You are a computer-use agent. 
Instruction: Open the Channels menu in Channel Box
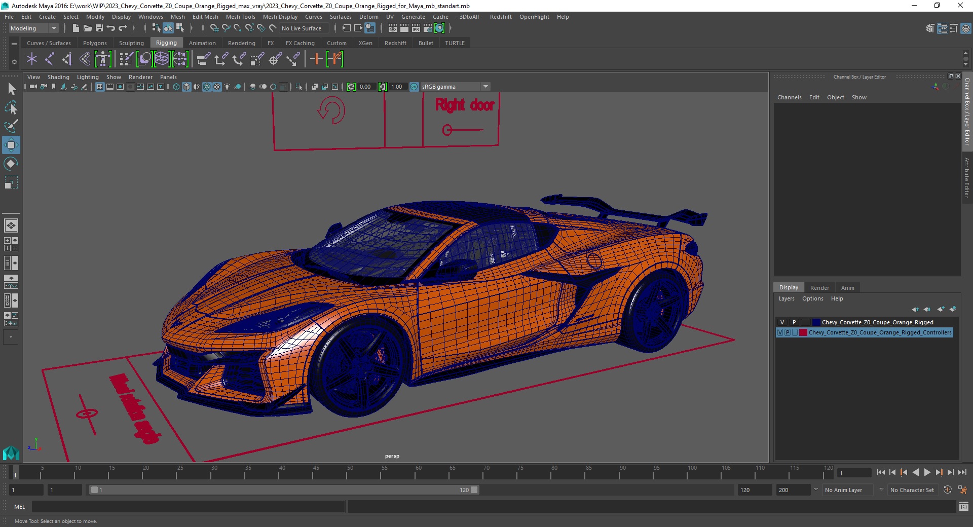(789, 97)
